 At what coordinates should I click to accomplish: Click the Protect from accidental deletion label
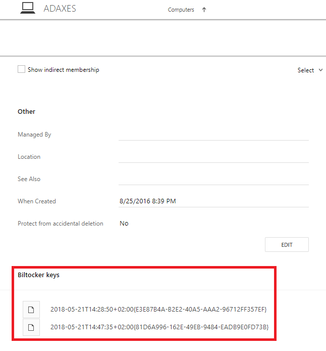pos(61,224)
